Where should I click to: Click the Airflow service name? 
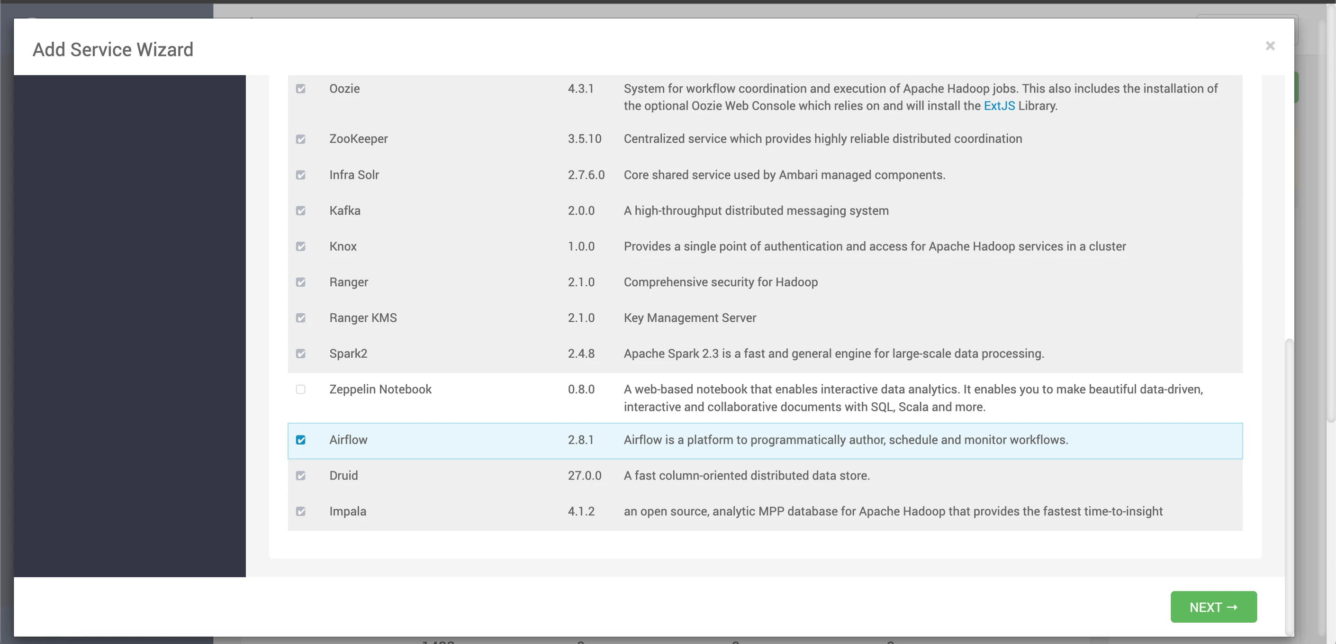pos(348,440)
